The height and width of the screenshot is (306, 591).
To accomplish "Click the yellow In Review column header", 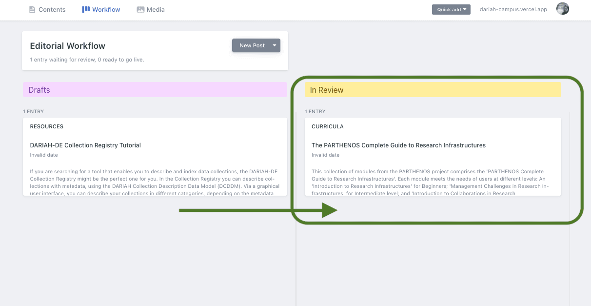I will coord(433,90).
